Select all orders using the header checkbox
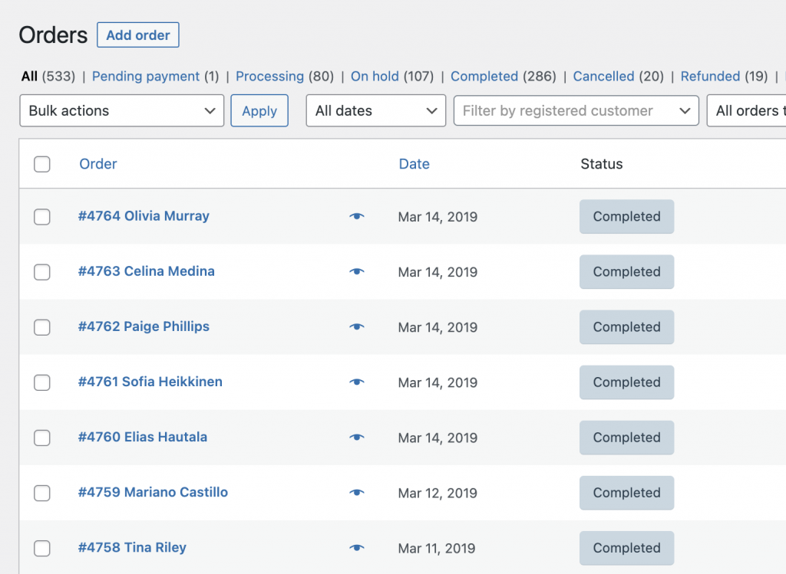 coord(42,164)
